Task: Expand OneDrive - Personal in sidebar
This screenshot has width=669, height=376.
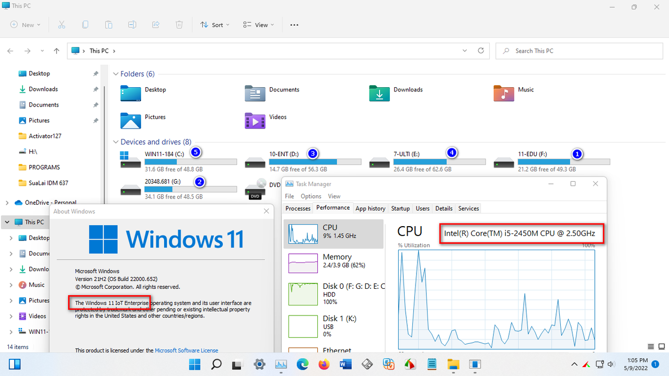Action: pos(7,203)
